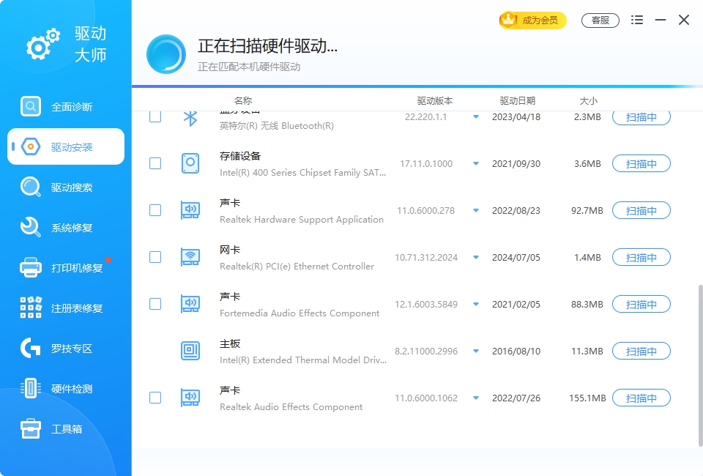Click the 驱动日期 column header
Viewport: 703px width, 476px height.
point(518,100)
